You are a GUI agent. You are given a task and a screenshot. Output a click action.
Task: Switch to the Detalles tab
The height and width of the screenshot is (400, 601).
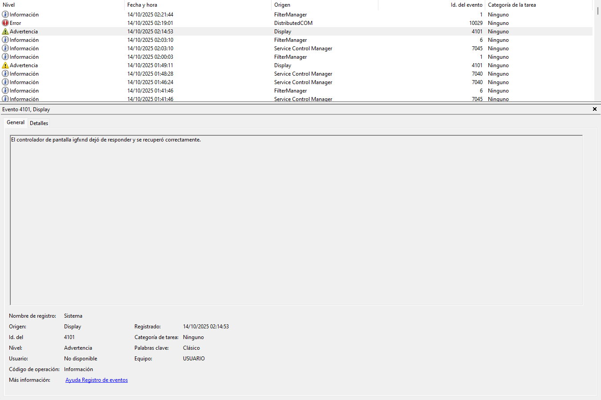pyautogui.click(x=39, y=123)
